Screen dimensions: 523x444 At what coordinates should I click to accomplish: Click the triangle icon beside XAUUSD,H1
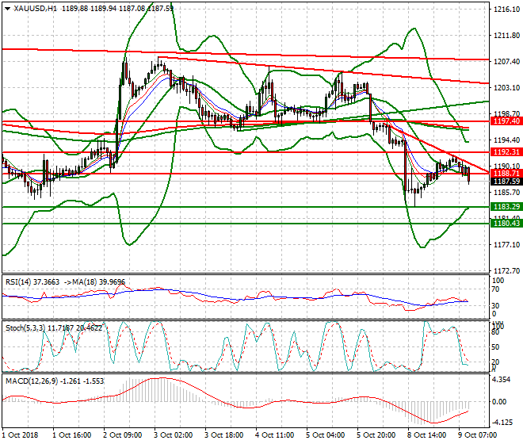(6, 8)
